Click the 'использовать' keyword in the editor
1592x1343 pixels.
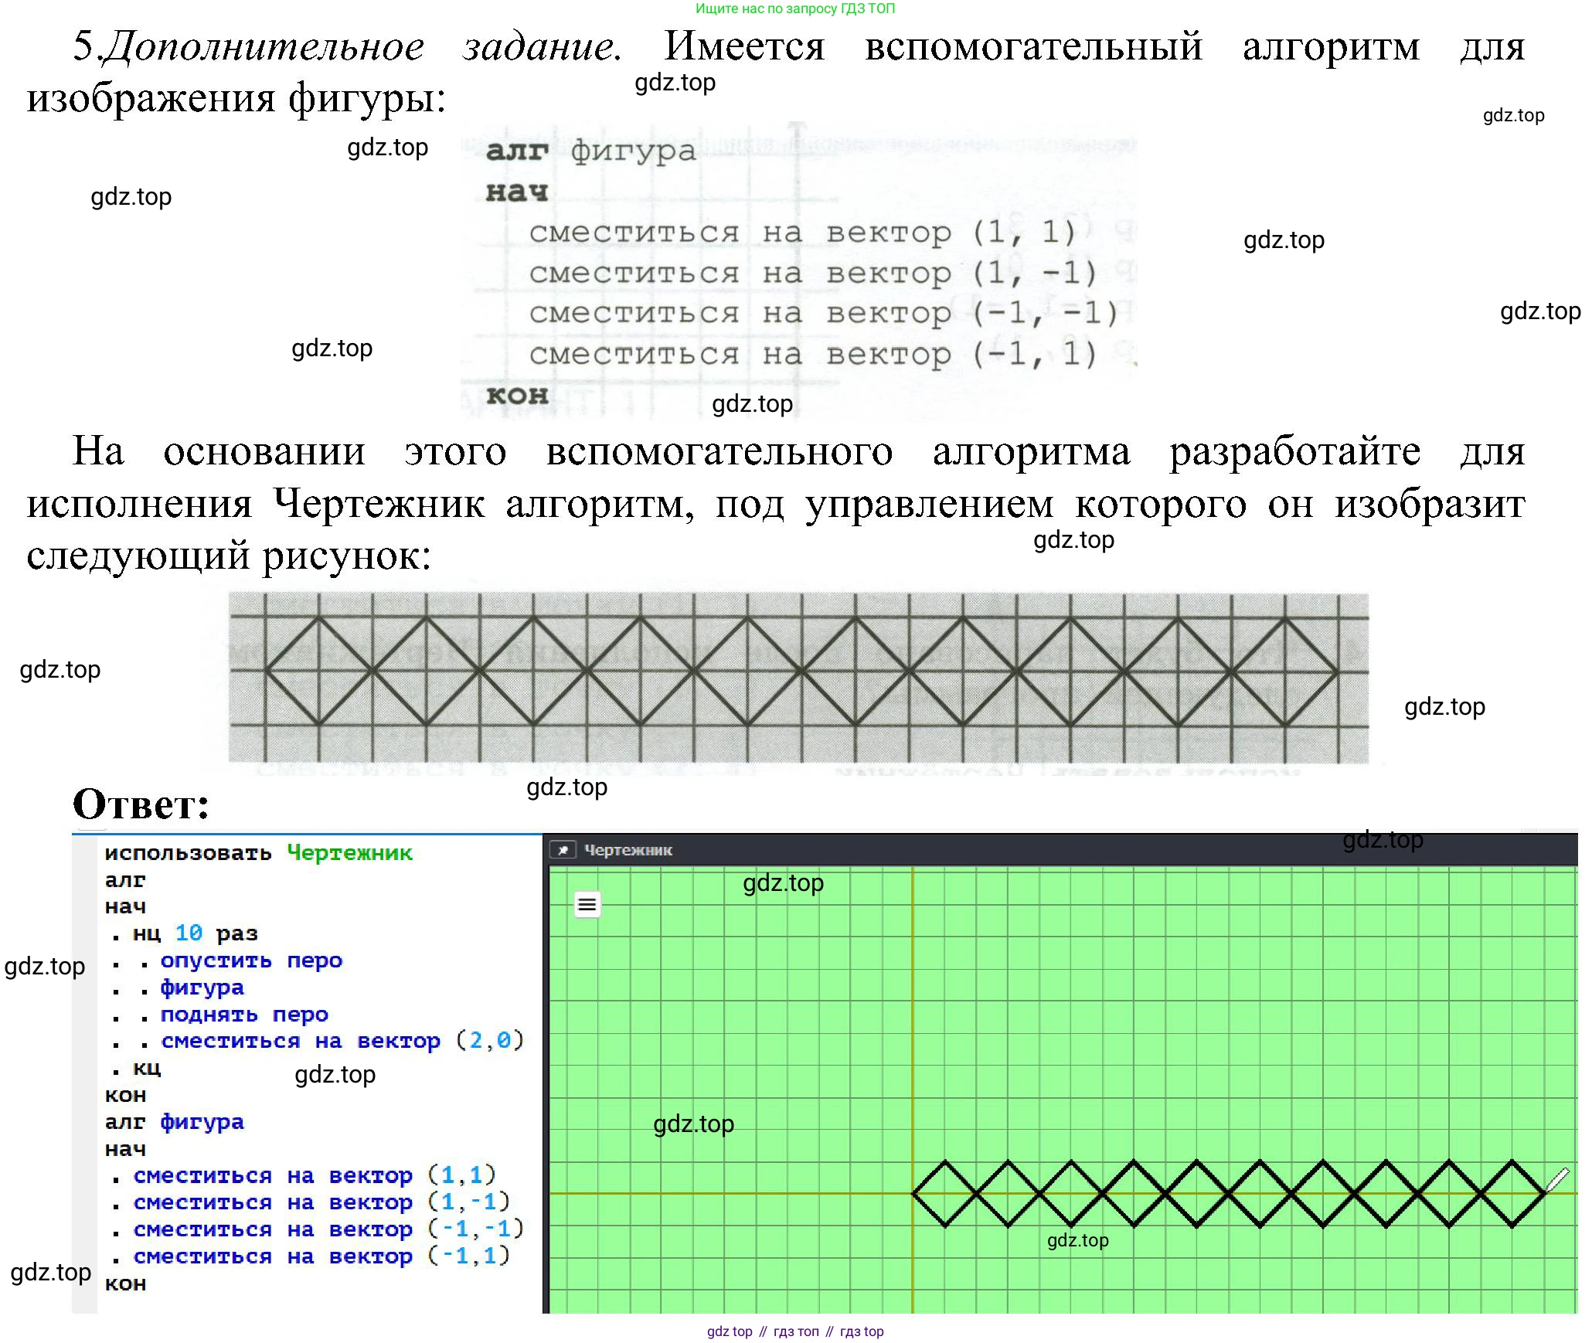click(x=188, y=853)
